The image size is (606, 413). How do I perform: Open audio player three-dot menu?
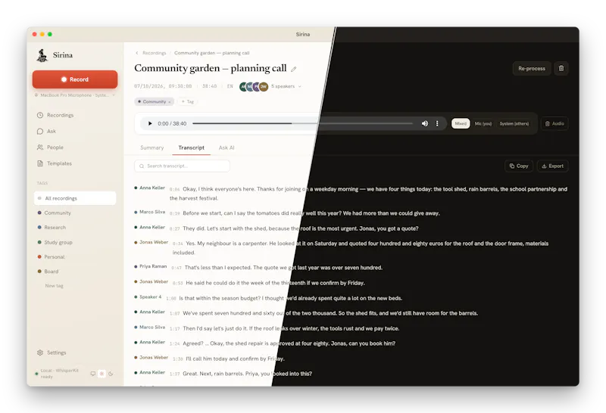point(437,123)
